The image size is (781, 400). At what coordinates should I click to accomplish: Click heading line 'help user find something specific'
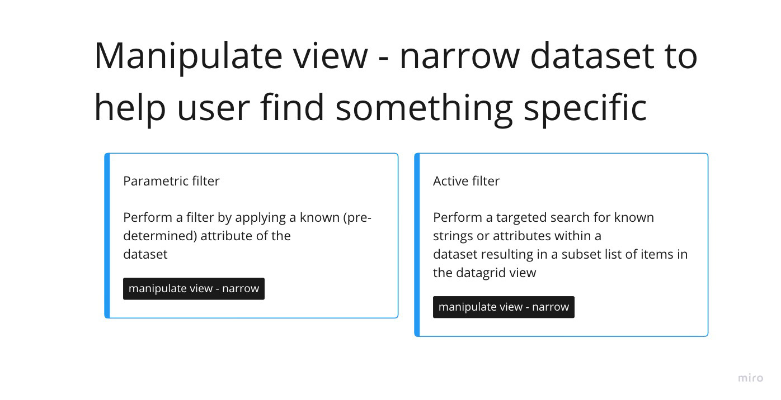point(370,107)
